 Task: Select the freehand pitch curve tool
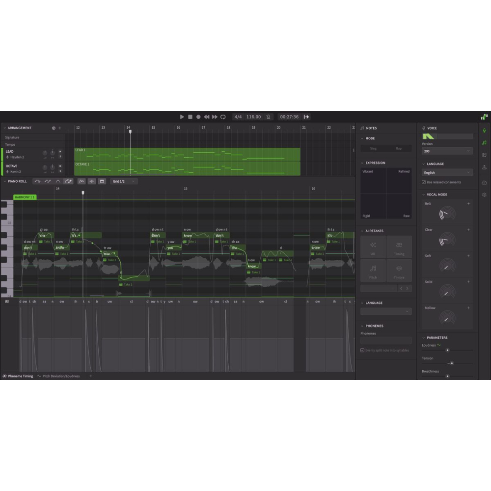(69, 181)
